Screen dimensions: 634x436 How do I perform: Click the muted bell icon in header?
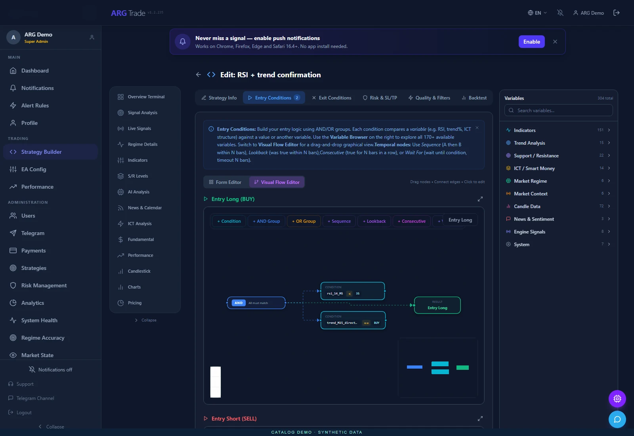pos(560,13)
